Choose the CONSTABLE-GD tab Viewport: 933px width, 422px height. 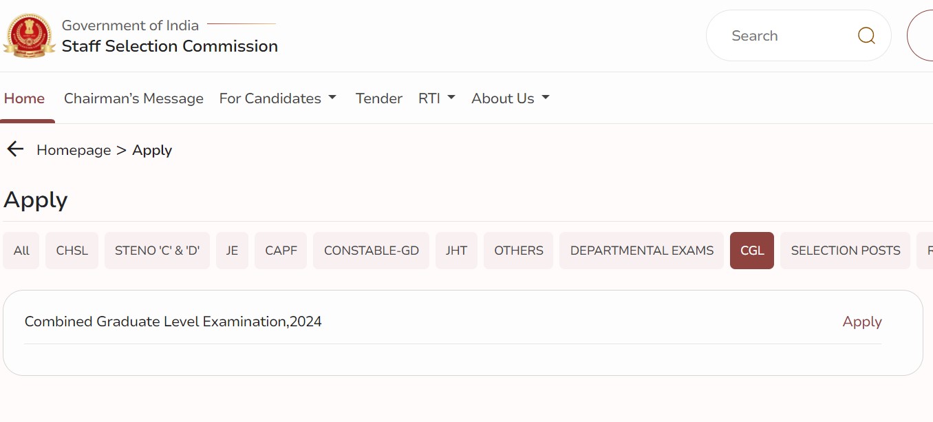[x=371, y=251]
